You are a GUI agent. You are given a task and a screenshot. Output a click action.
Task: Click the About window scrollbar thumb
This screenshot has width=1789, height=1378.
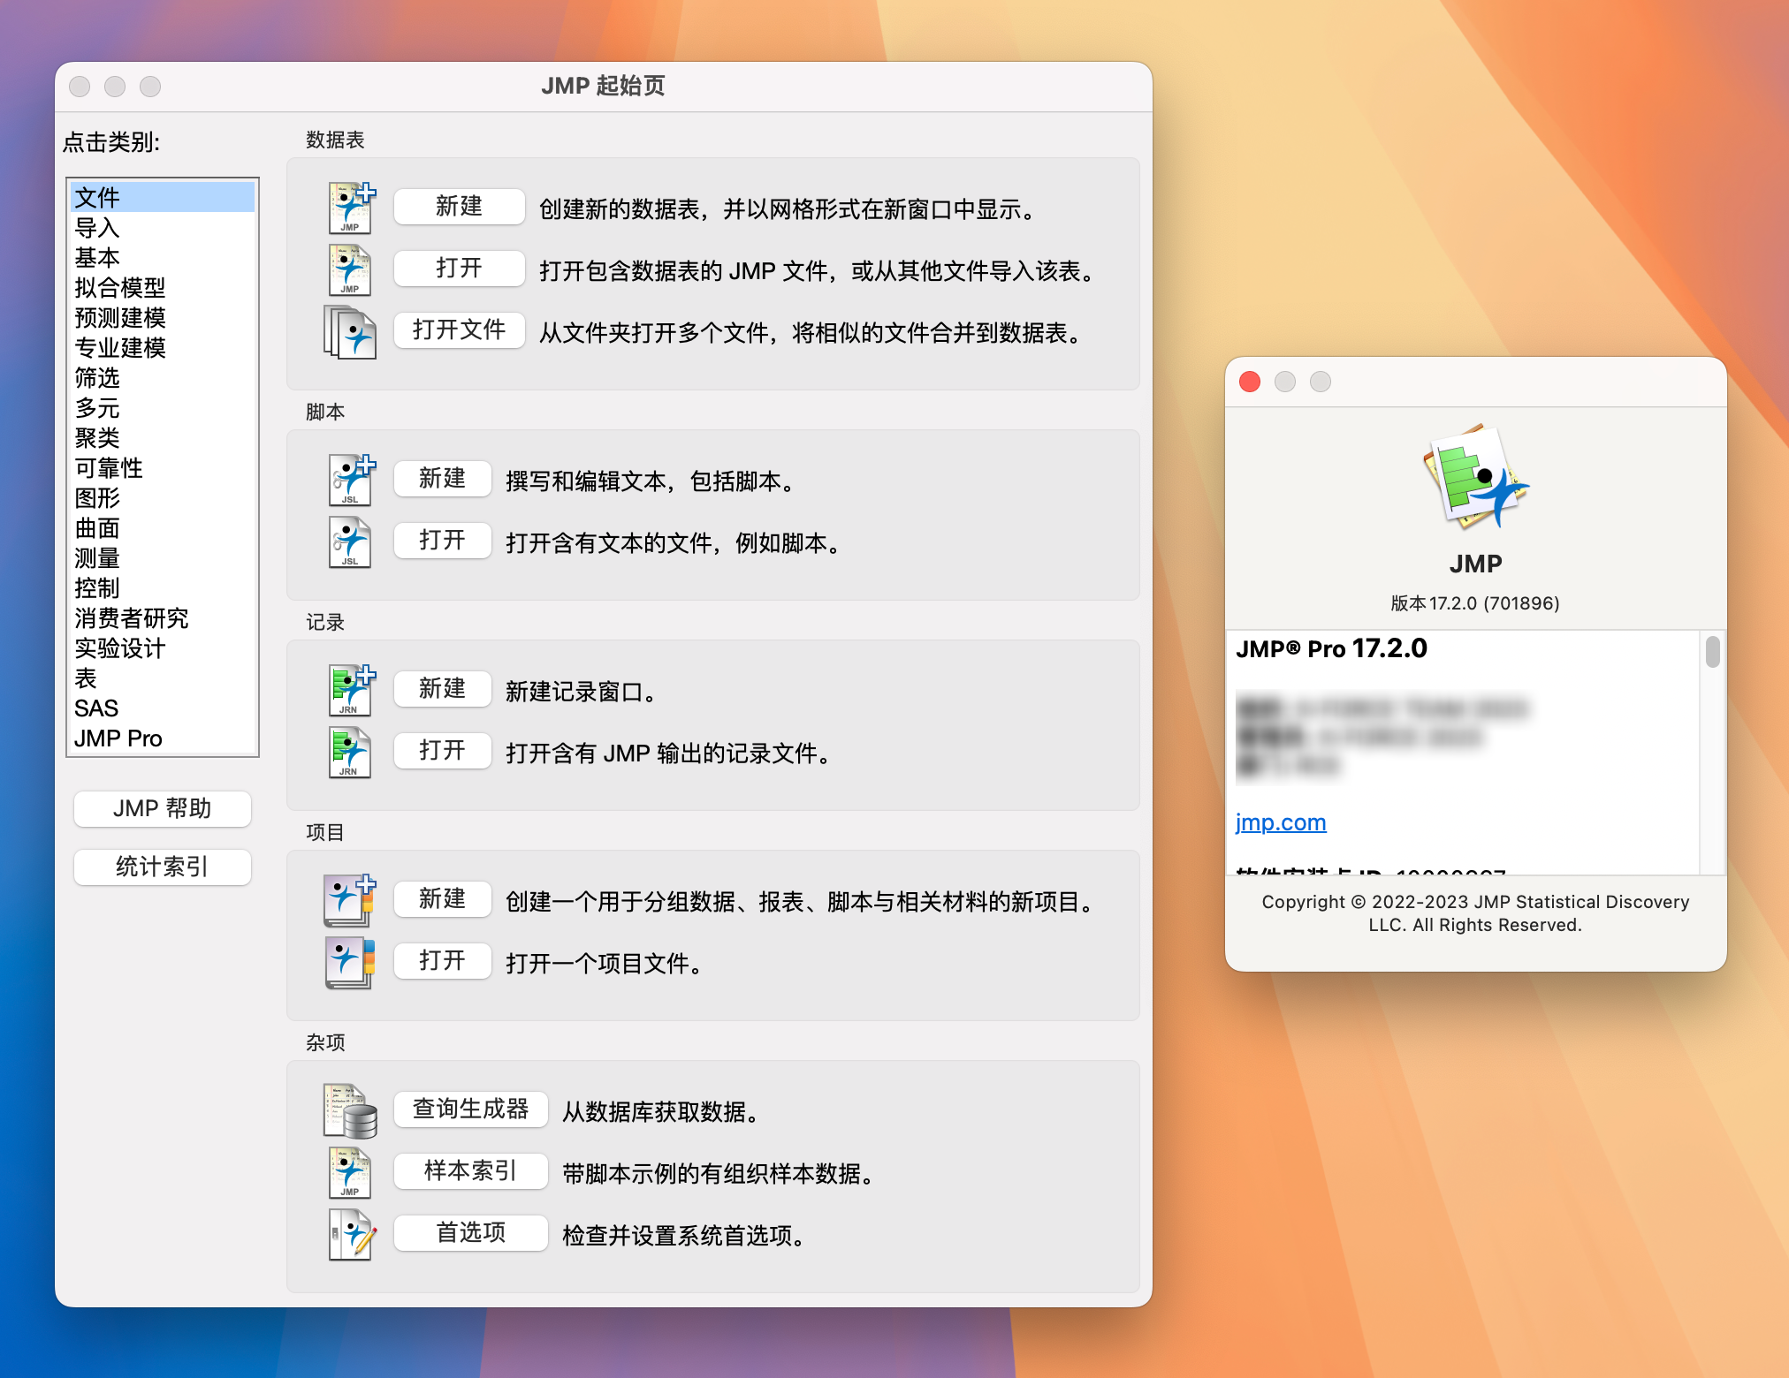point(1713,652)
